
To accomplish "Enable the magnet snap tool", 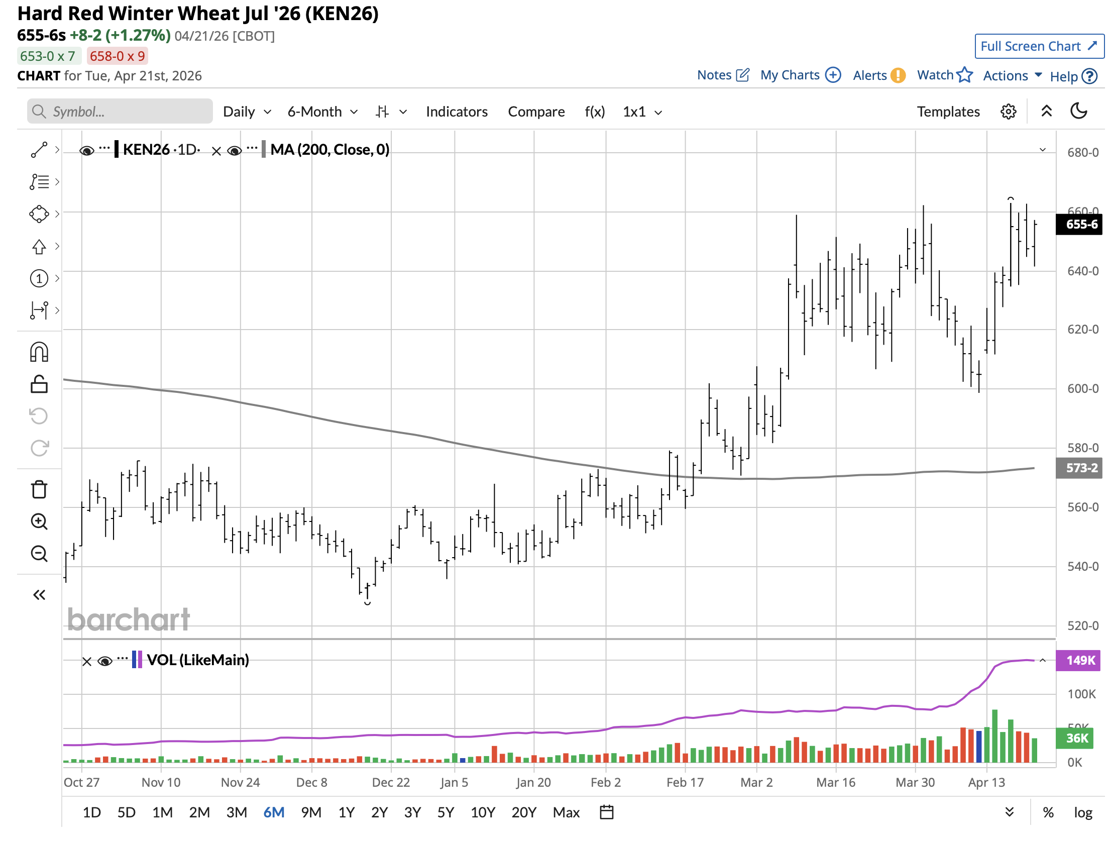I will pyautogui.click(x=39, y=352).
